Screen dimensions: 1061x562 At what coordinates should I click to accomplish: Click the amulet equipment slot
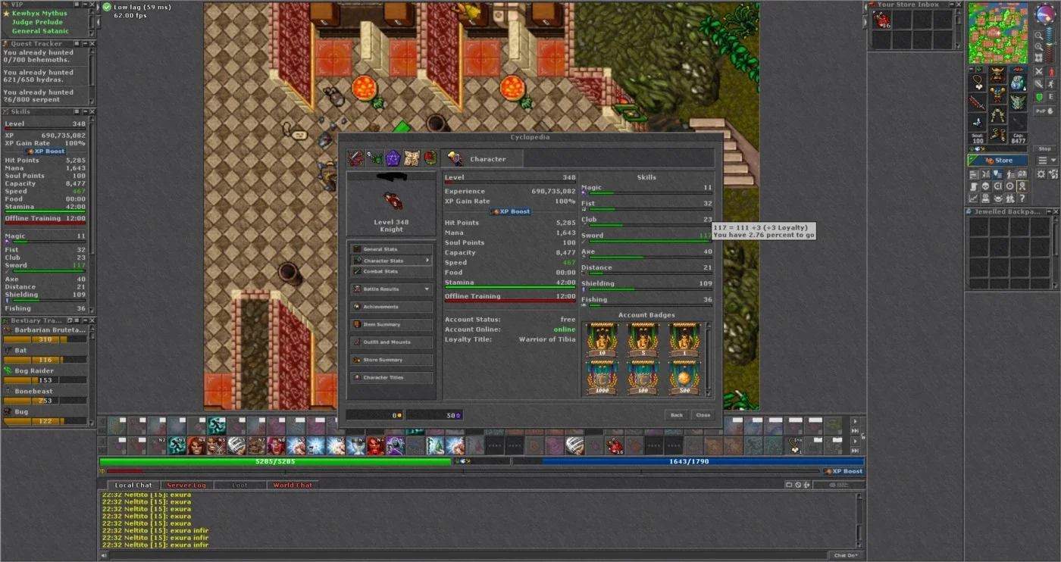(x=977, y=82)
